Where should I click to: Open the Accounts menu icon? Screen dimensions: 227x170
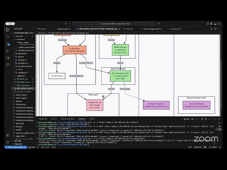click(x=8, y=135)
